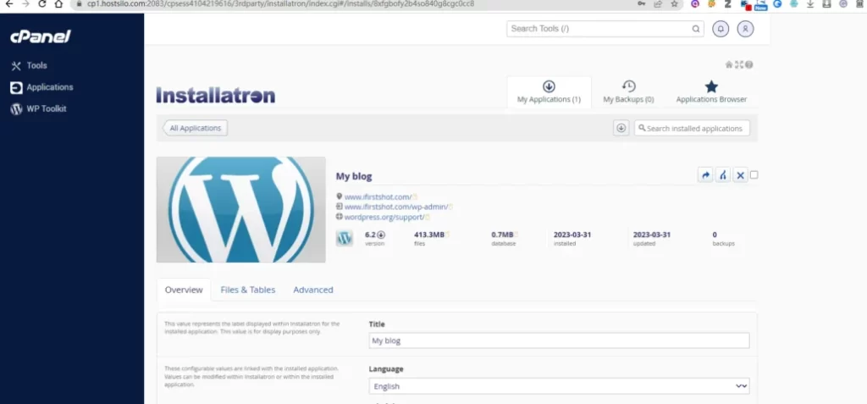Viewport: 867px width, 404px height.
Task: Click the installed date 2023-03-31
Action: pos(572,235)
